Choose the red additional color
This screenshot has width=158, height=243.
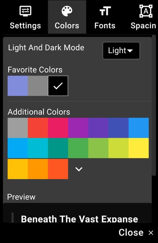tap(38, 128)
